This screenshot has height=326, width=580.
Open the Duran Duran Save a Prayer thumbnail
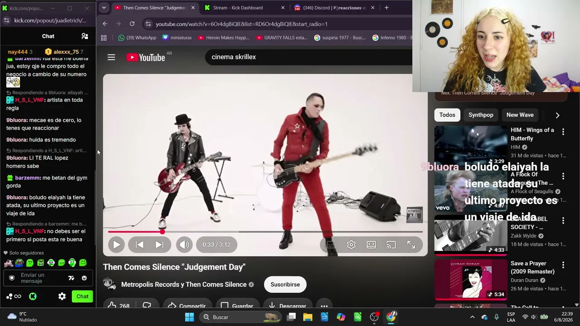471,279
